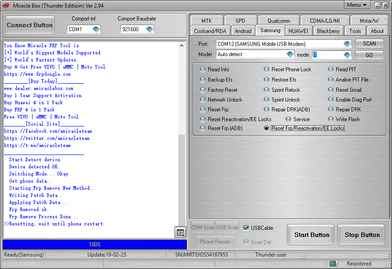Click the Stop Button
This screenshot has width=392, height=269.
click(x=361, y=235)
